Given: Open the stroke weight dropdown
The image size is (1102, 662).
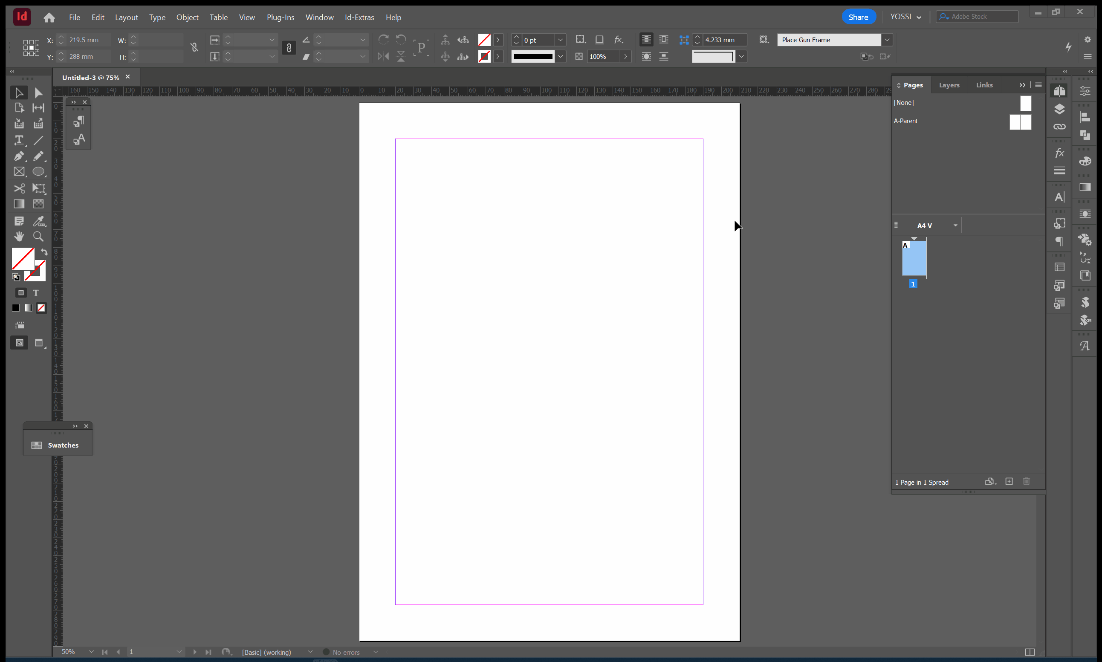Looking at the screenshot, I should point(560,40).
